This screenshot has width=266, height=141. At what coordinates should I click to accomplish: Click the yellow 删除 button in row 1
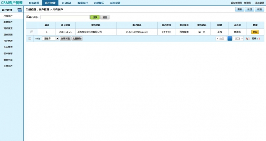pos(255,32)
